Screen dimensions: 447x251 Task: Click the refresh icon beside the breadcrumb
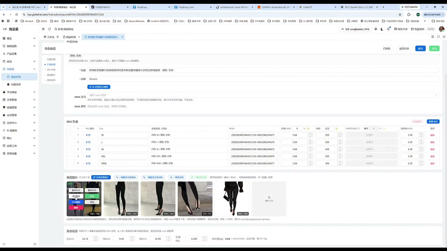[50, 29]
